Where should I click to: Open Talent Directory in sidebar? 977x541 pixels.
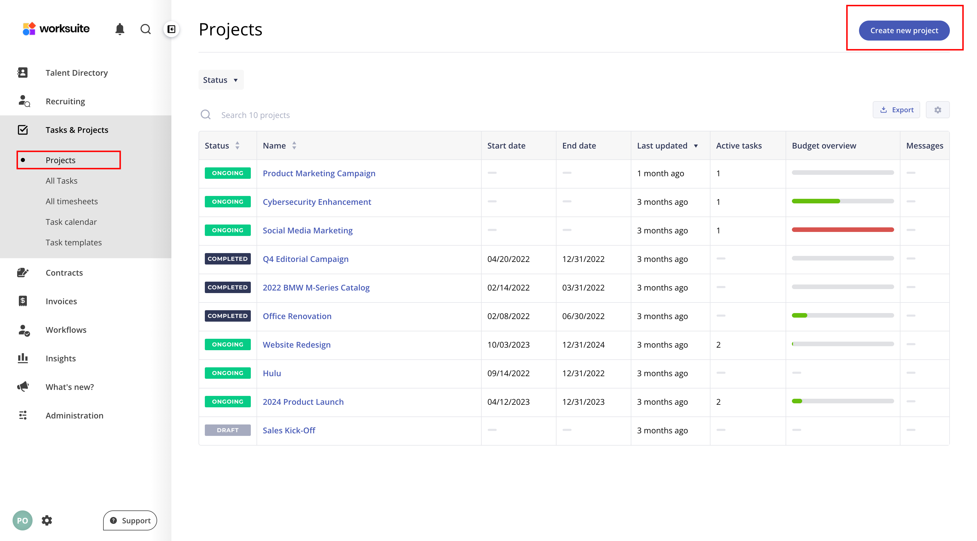77,73
